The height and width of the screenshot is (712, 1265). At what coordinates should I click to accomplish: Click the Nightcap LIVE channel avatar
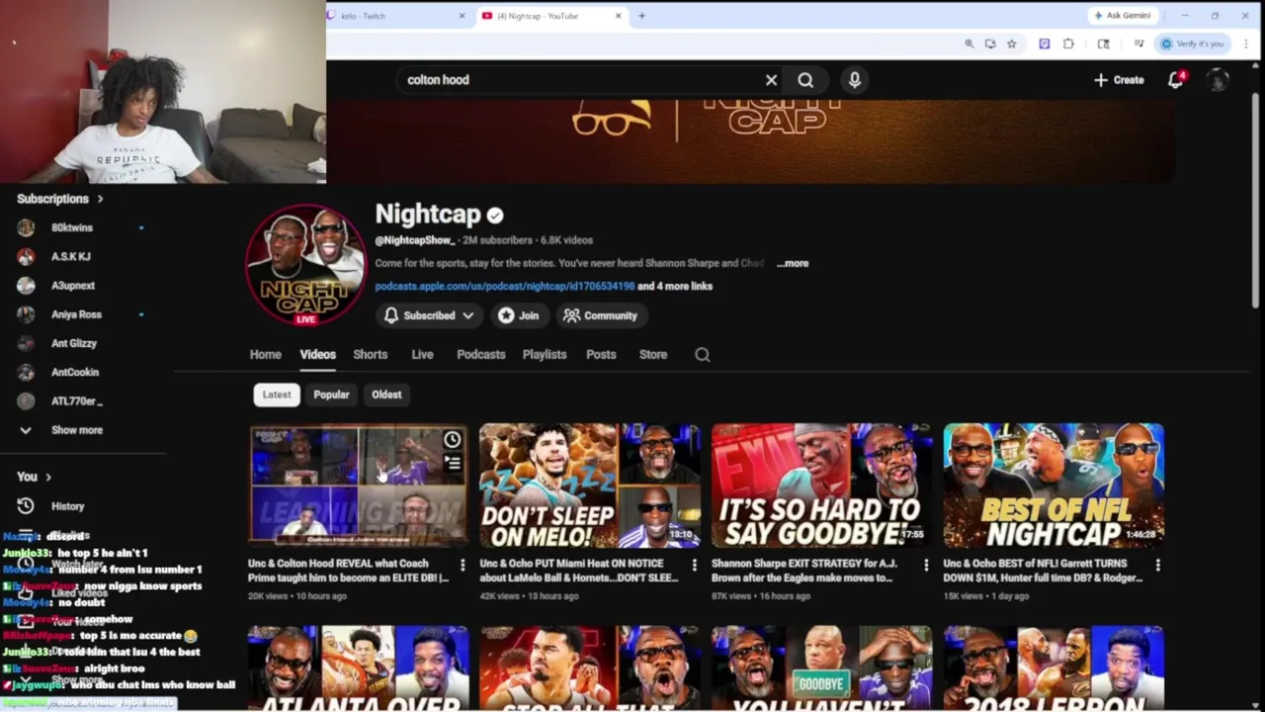305,265
